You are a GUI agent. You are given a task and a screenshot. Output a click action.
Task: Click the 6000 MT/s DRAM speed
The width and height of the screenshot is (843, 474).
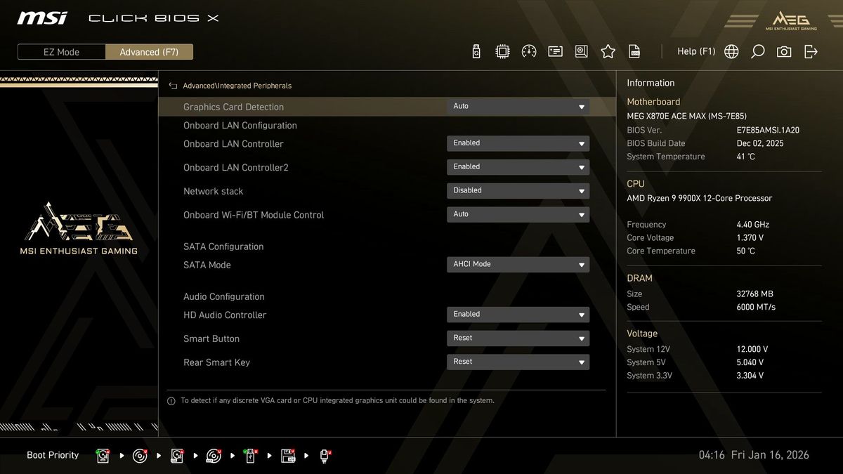click(756, 308)
